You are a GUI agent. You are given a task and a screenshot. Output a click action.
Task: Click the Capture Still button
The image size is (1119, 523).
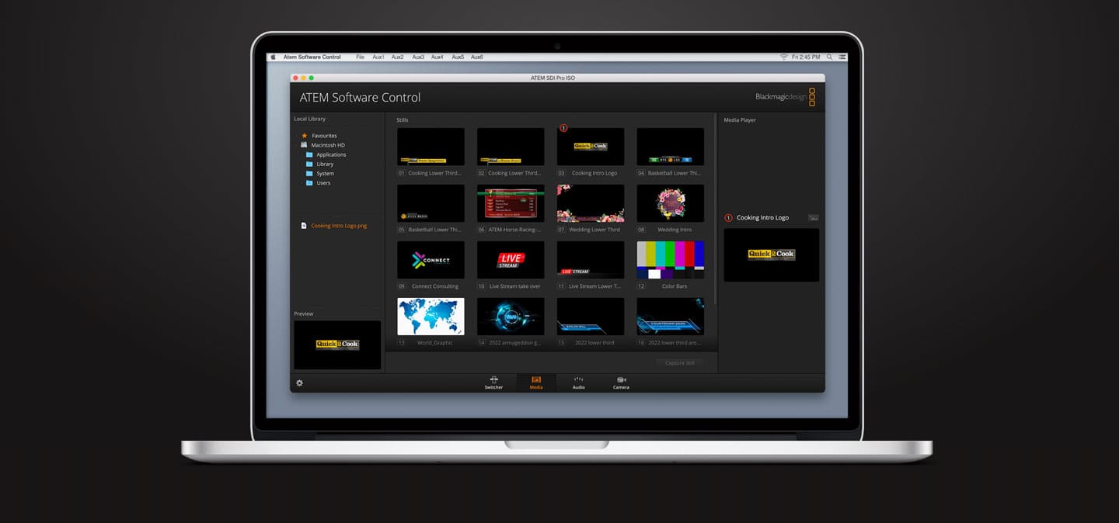click(x=680, y=362)
